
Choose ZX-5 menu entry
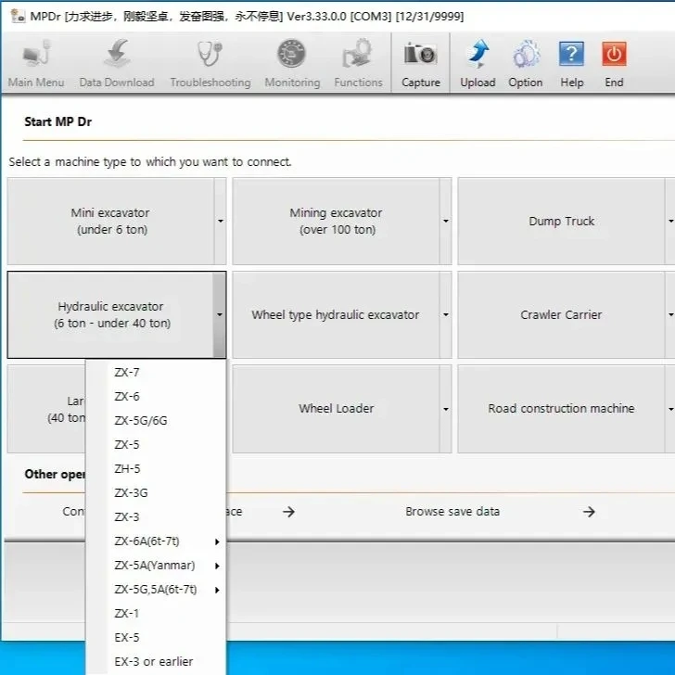156,445
